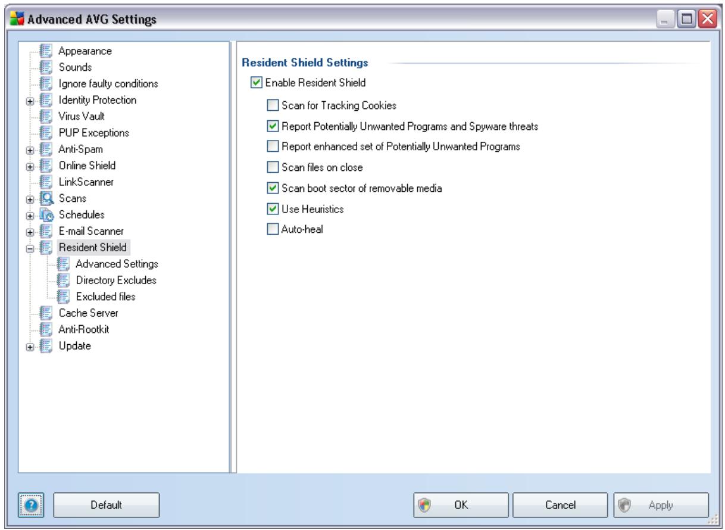Enable the Auto-heal checkbox
This screenshot has width=725, height=530.
272,229
